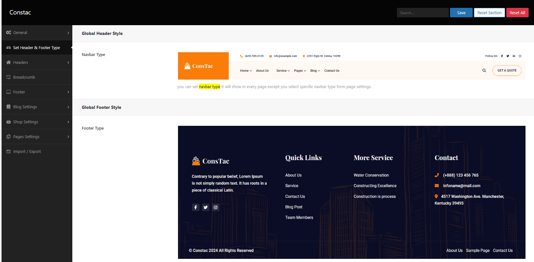Click the General gears icon in sidebar

[x=8, y=33]
